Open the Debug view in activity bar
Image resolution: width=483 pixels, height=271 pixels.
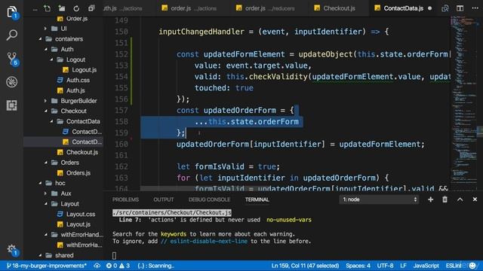click(x=12, y=82)
